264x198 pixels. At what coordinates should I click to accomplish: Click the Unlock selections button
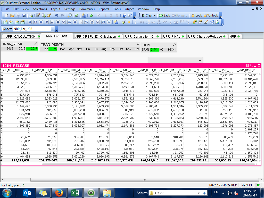click(x=211, y=15)
